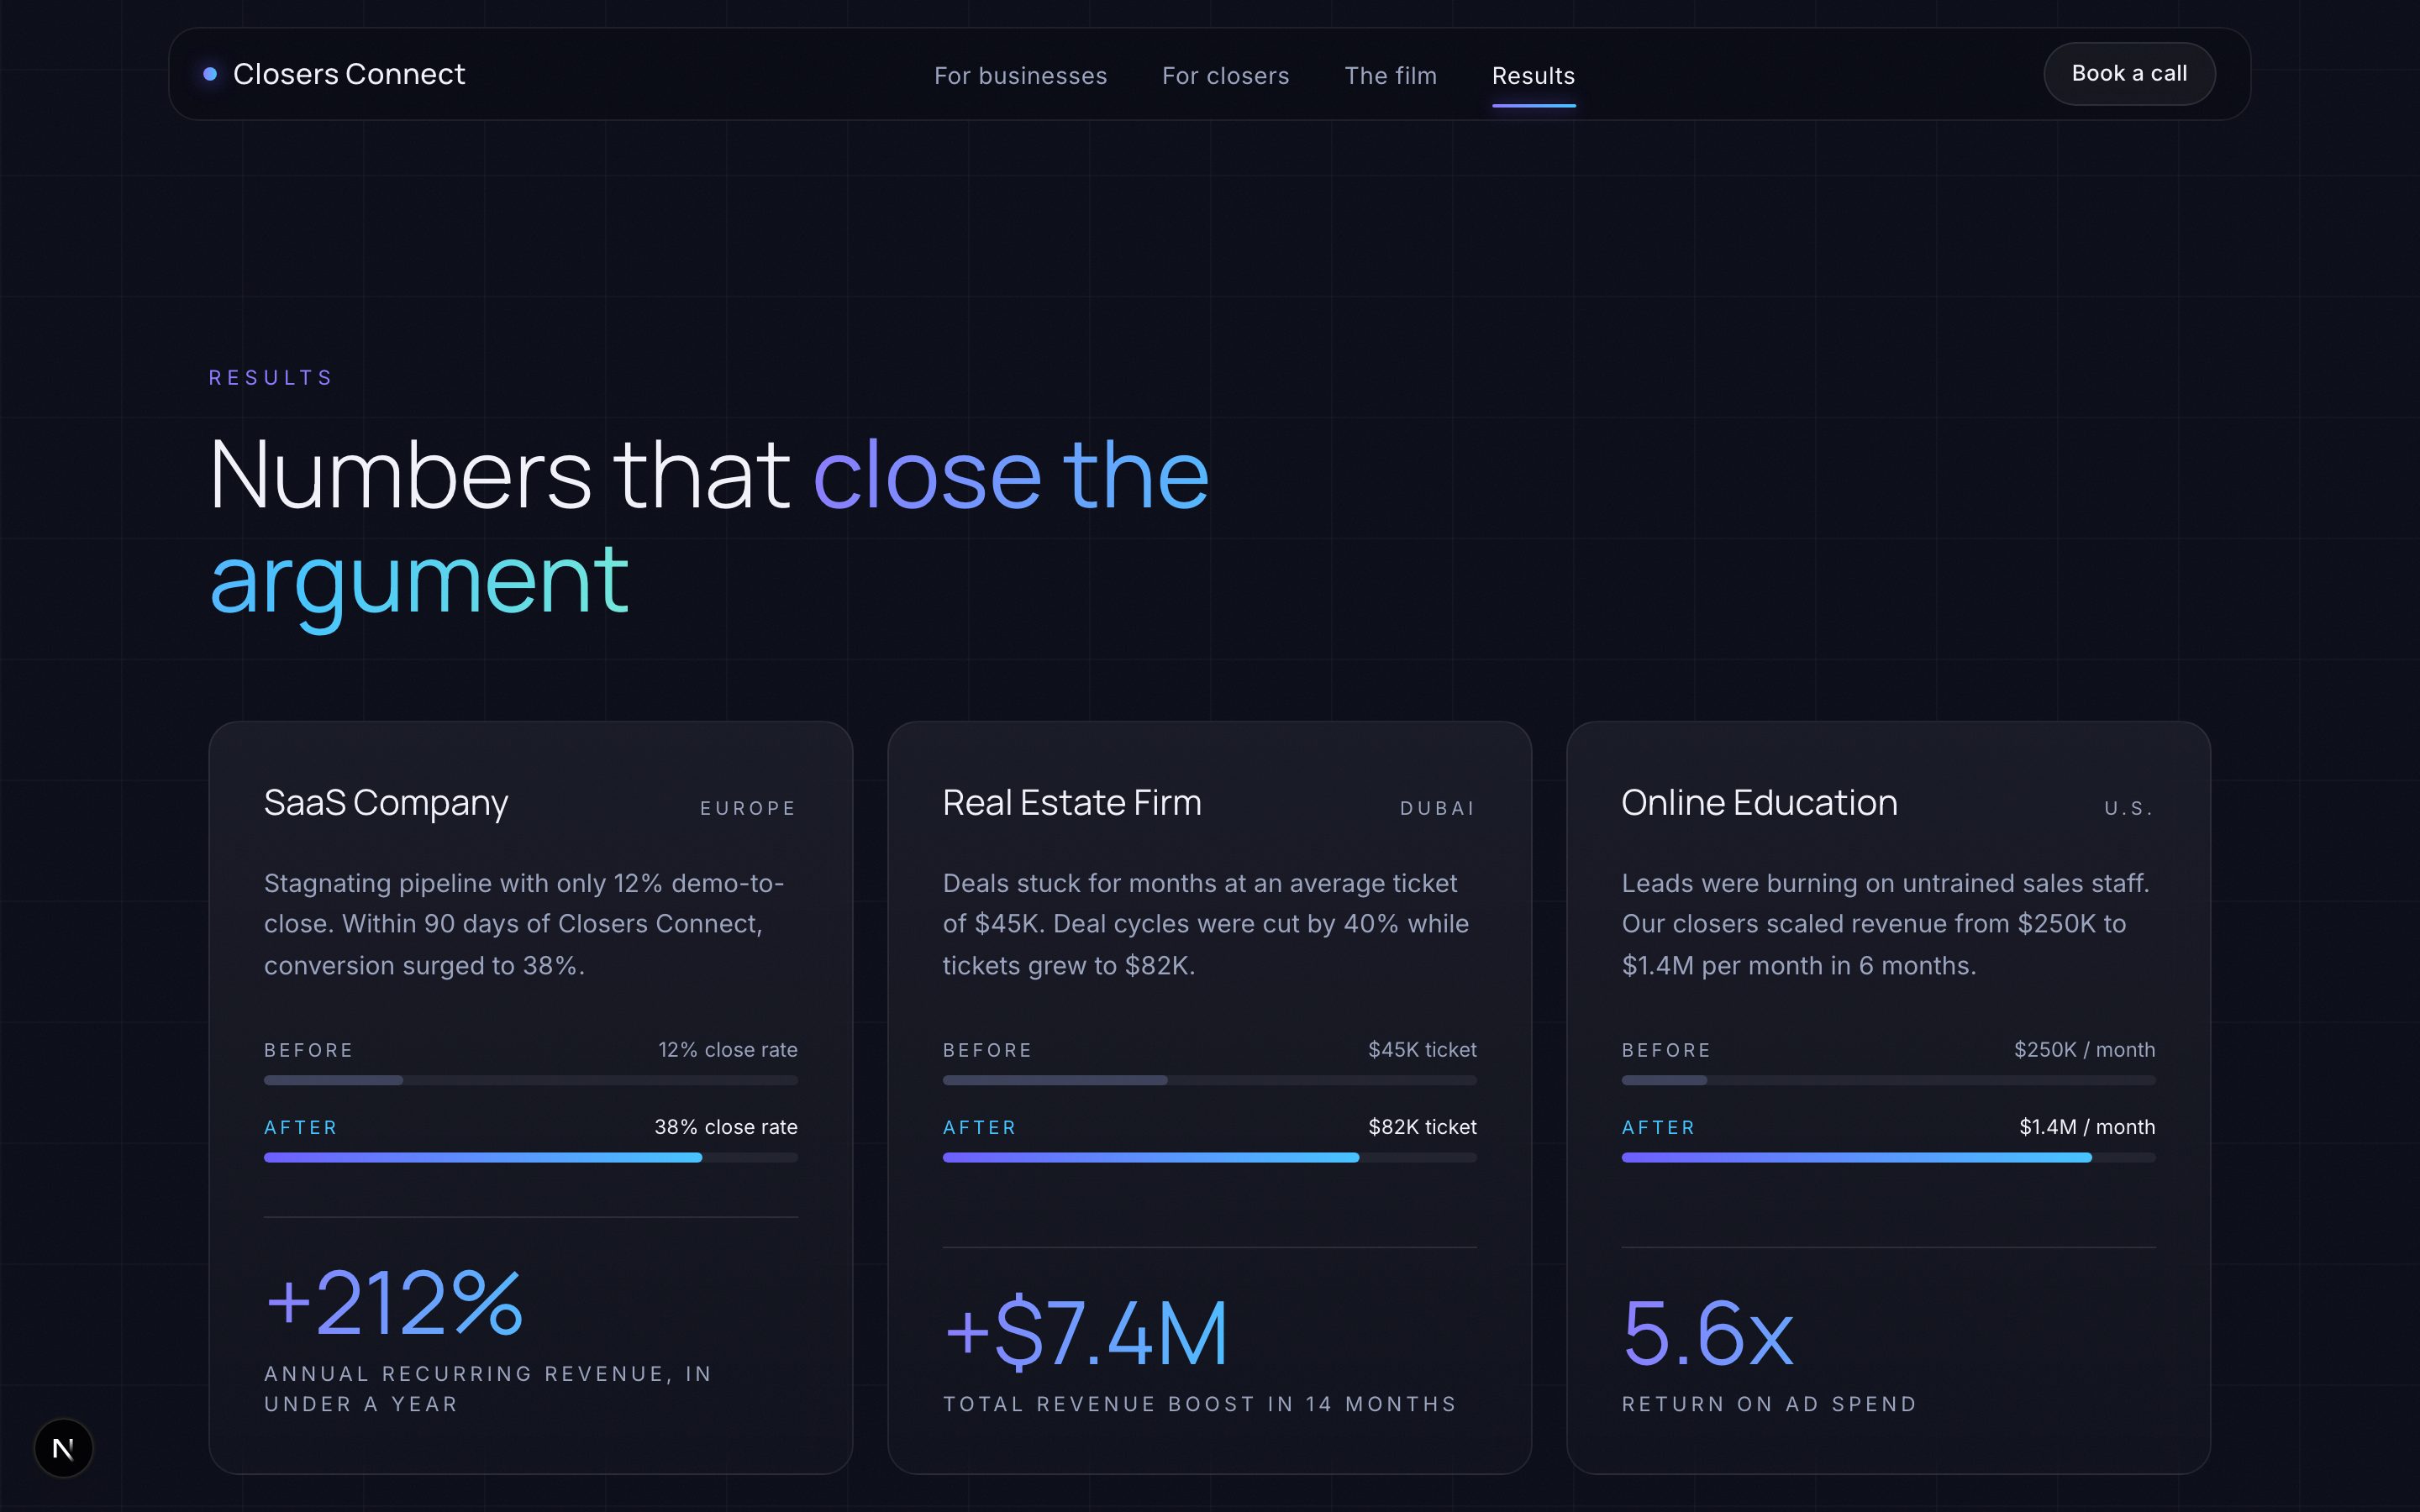The height and width of the screenshot is (1512, 2420).
Task: Click the blue dot logo beside Closers Connect
Action: (210, 74)
